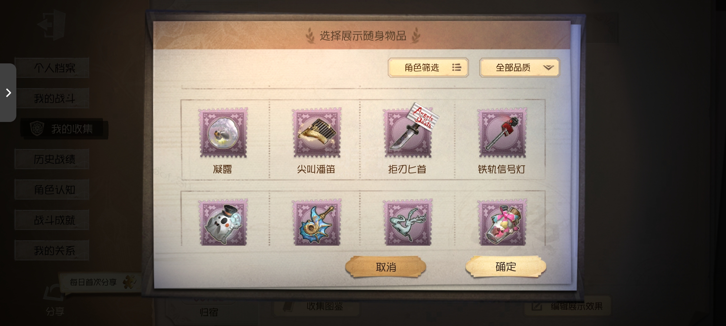Image resolution: width=726 pixels, height=326 pixels.
Task: Select the ghost with top hat accessory
Action: pos(223,222)
